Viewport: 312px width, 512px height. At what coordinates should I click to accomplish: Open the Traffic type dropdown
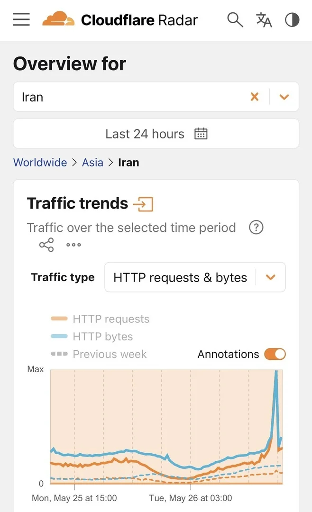195,277
